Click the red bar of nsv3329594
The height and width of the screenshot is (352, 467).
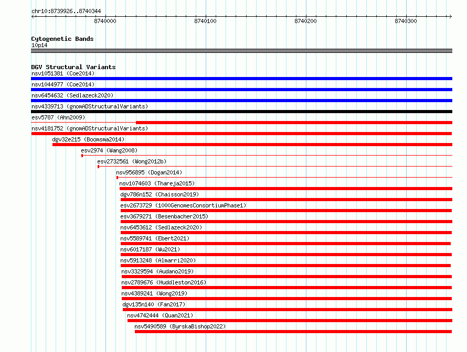pyautogui.click(x=287, y=277)
